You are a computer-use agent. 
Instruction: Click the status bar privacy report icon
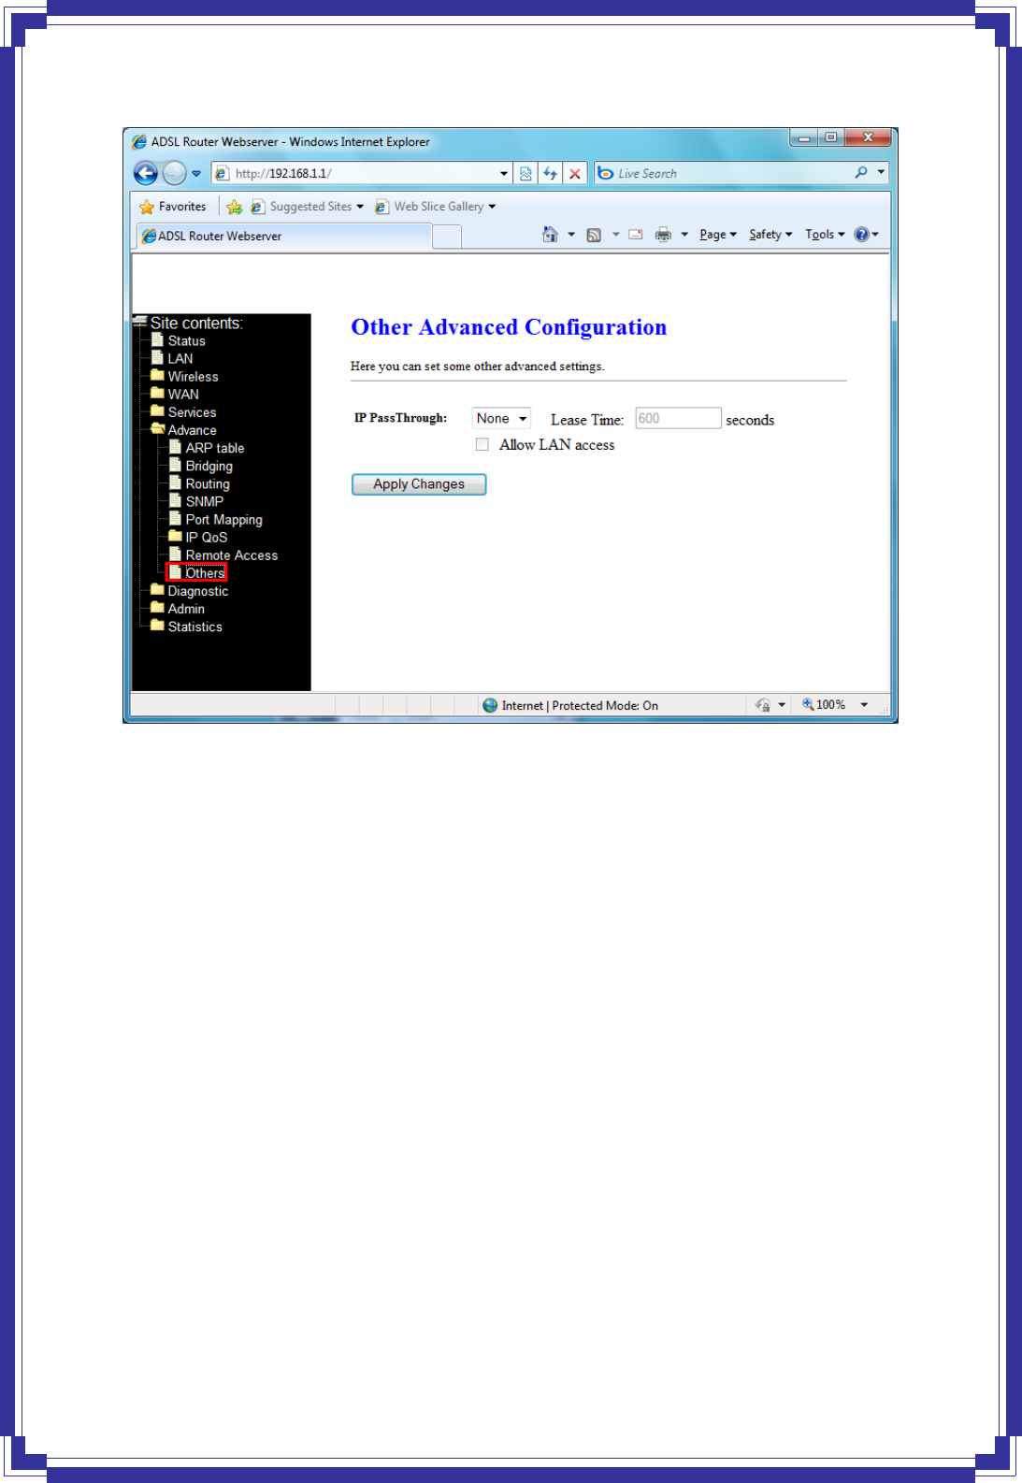tap(763, 705)
